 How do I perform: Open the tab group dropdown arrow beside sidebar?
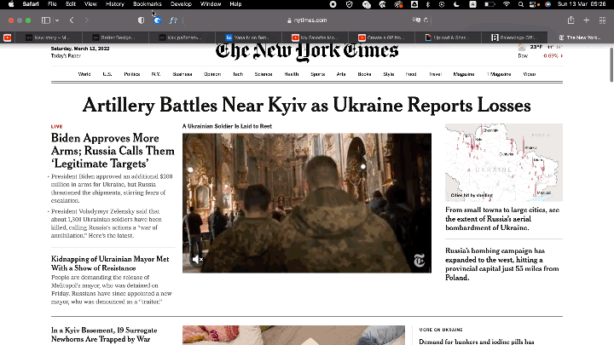(x=57, y=20)
